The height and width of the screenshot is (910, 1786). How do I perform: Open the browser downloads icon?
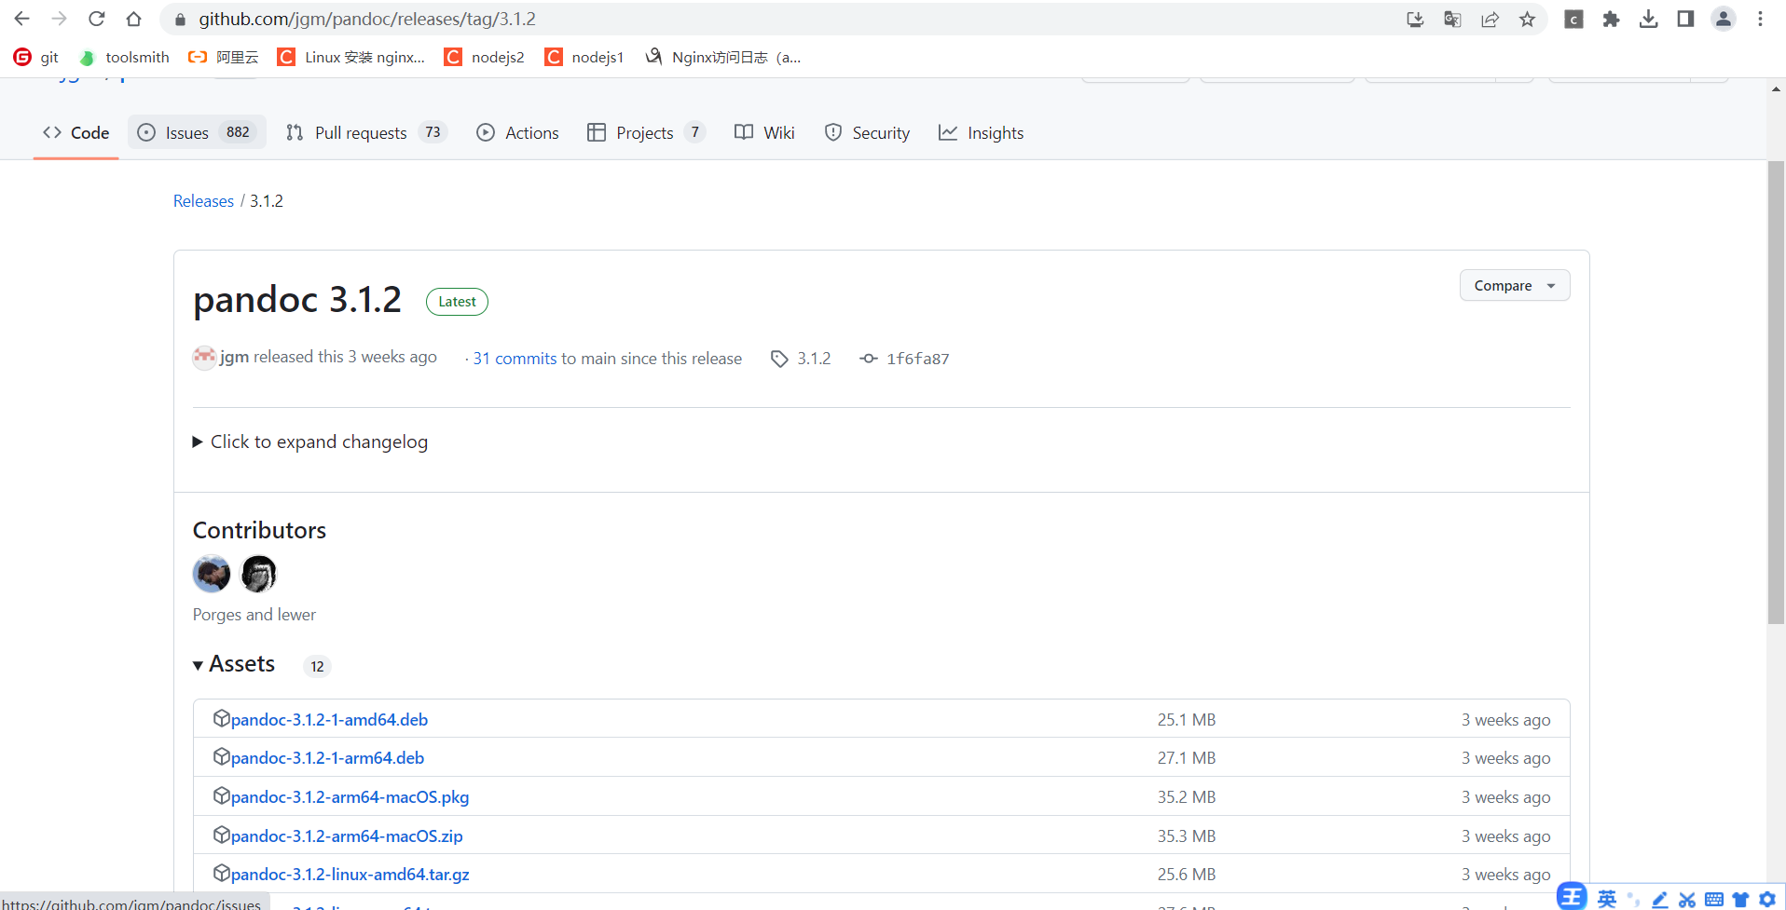click(1648, 19)
